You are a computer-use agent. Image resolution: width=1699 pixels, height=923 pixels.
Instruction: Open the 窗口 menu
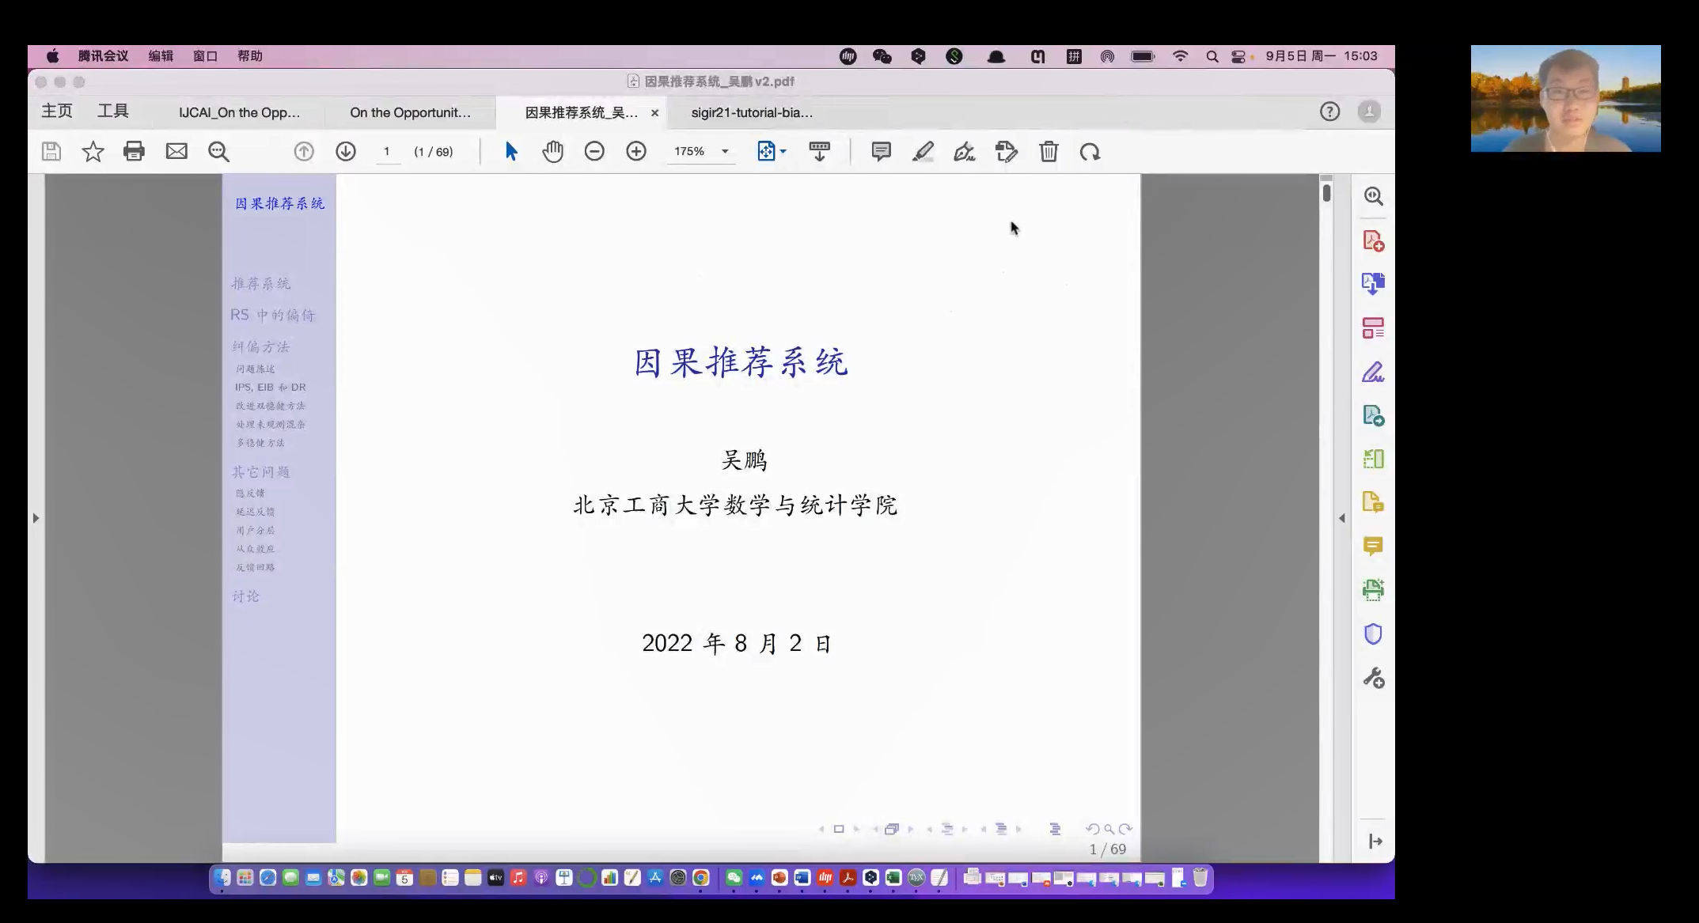pyautogui.click(x=205, y=56)
